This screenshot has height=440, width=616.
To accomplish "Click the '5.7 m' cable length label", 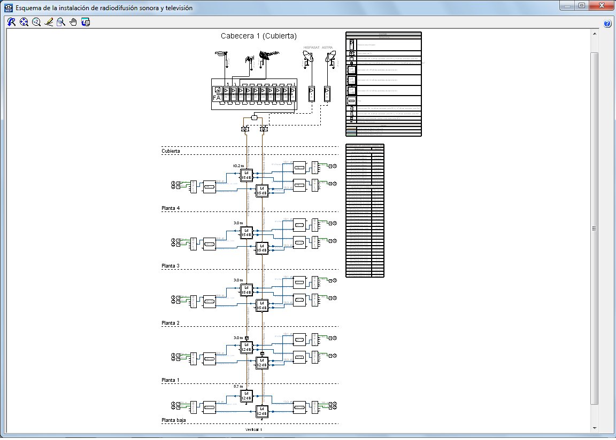I will 238,386.
